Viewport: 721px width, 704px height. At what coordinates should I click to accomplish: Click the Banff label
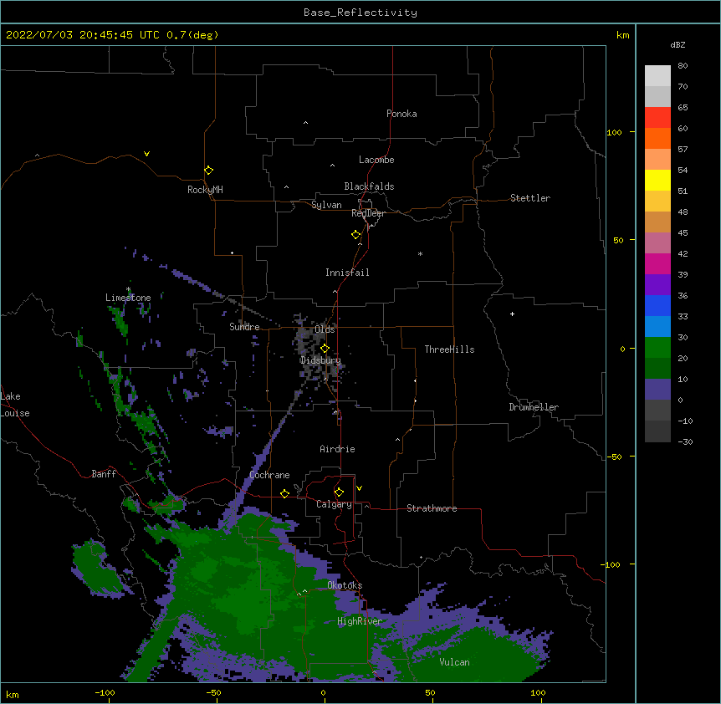(x=104, y=474)
